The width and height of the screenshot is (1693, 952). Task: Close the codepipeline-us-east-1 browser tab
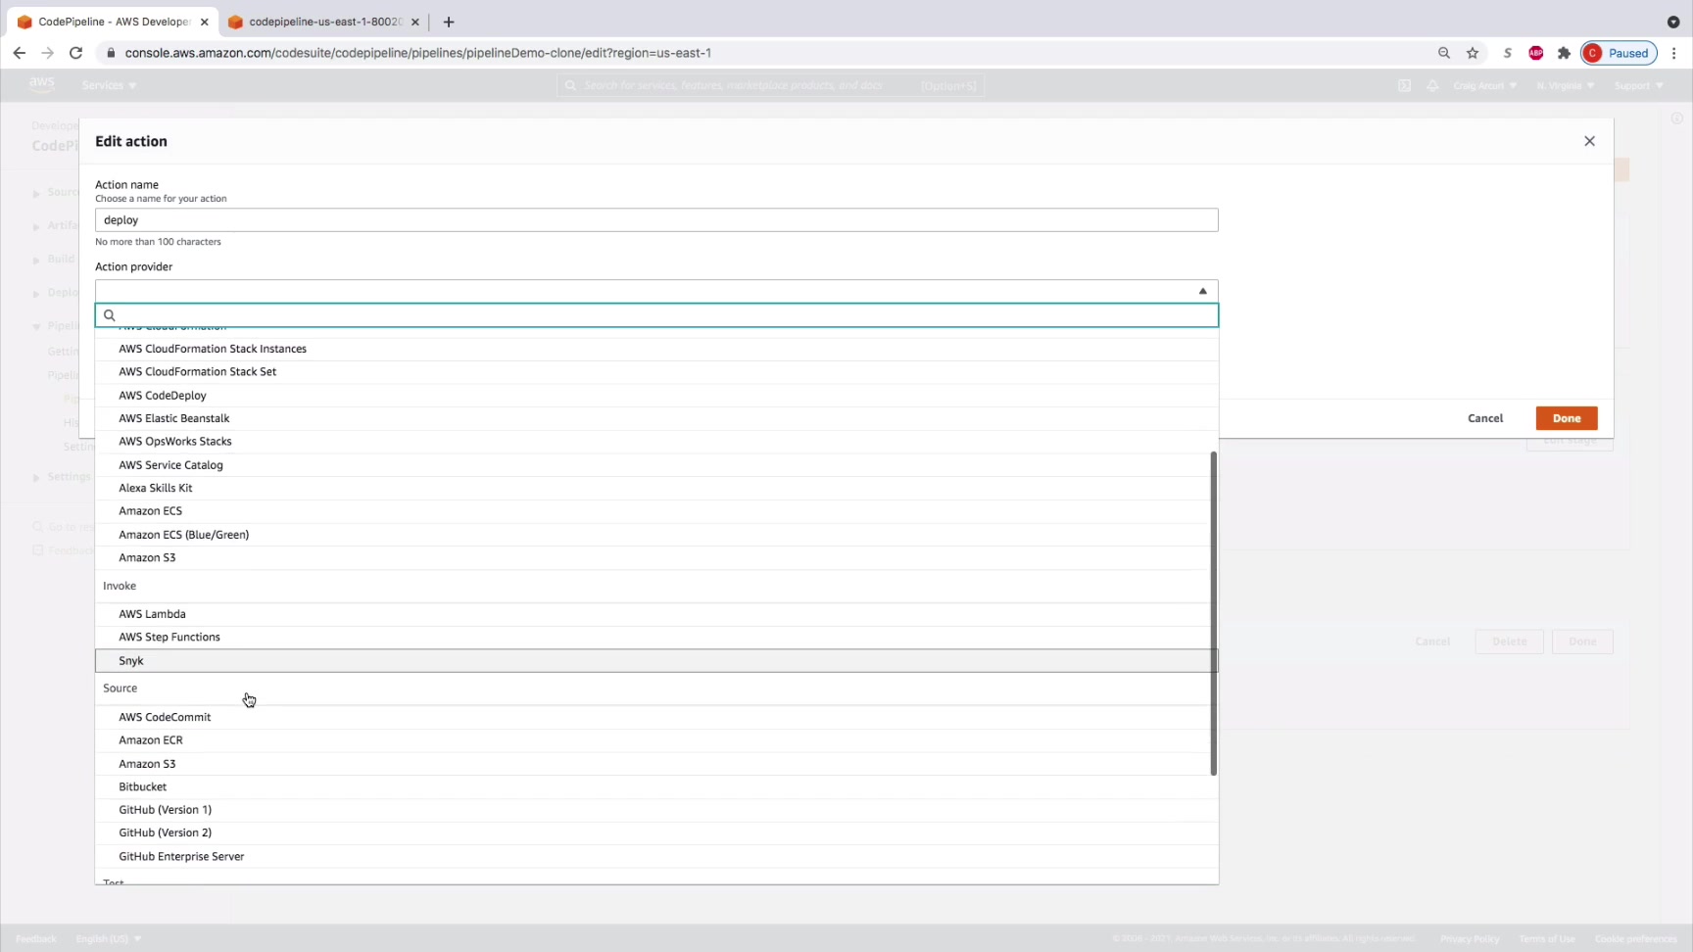415,22
